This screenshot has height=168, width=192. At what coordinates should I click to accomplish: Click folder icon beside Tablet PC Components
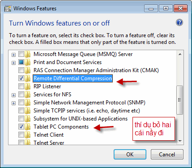(27, 127)
